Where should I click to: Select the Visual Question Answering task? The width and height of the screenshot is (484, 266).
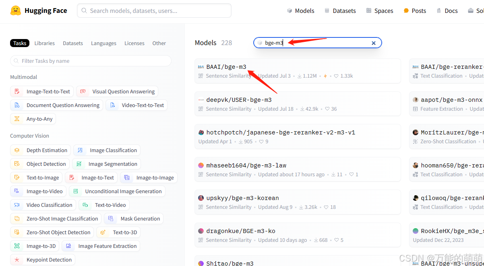point(117,91)
